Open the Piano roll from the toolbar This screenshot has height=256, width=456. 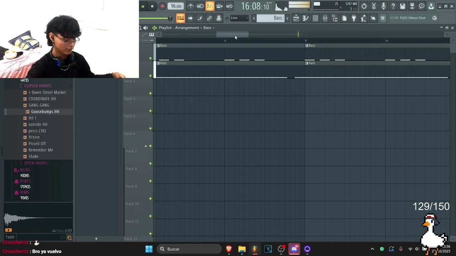pos(306,18)
